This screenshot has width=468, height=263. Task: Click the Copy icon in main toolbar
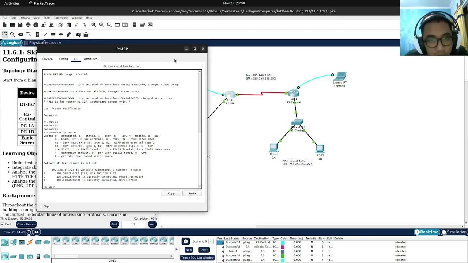click(x=61, y=25)
